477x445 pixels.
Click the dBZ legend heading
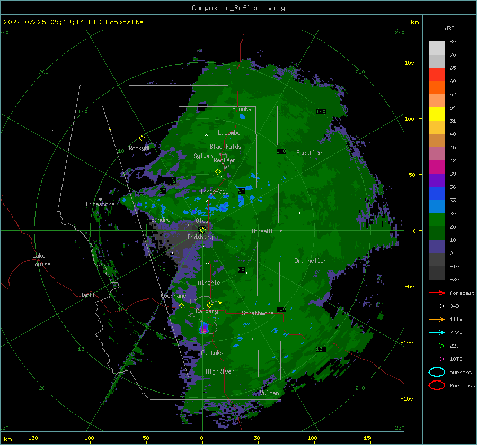(449, 28)
